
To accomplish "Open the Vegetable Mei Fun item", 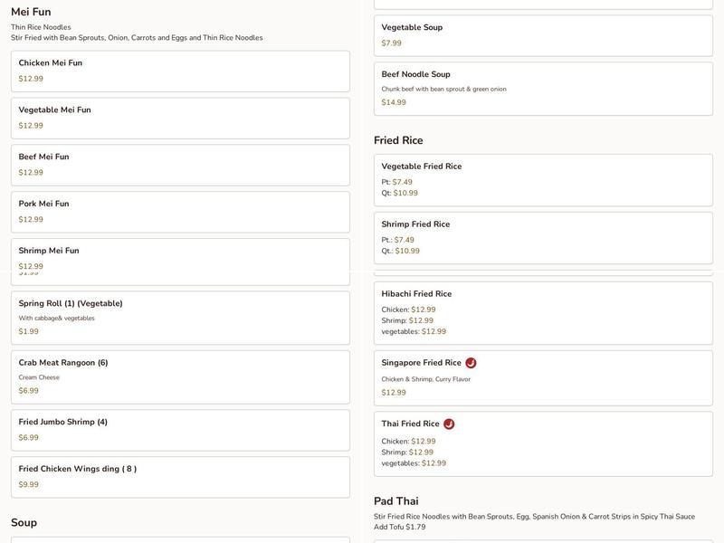I will click(180, 118).
